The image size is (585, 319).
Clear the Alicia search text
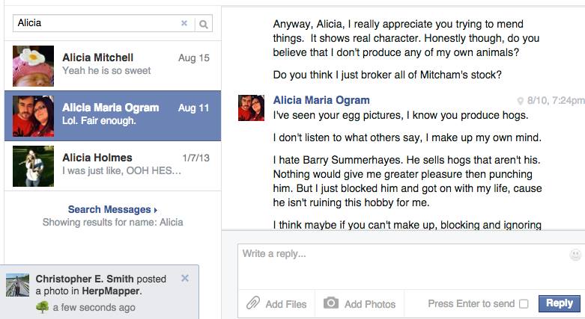click(x=184, y=23)
